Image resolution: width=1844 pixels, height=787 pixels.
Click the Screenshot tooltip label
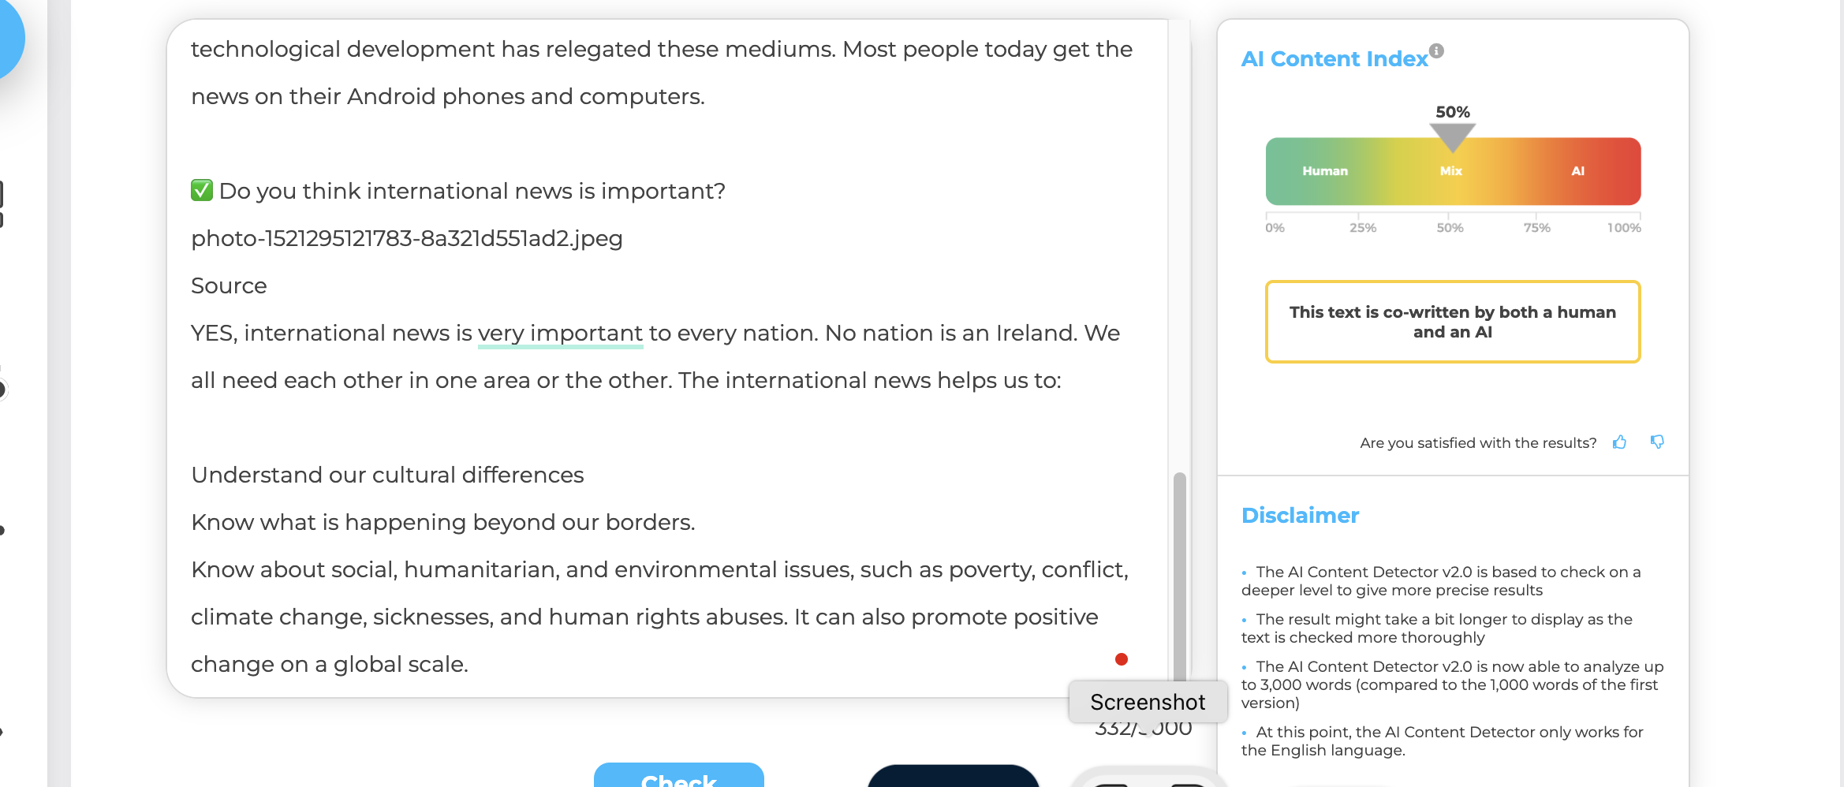(x=1148, y=702)
